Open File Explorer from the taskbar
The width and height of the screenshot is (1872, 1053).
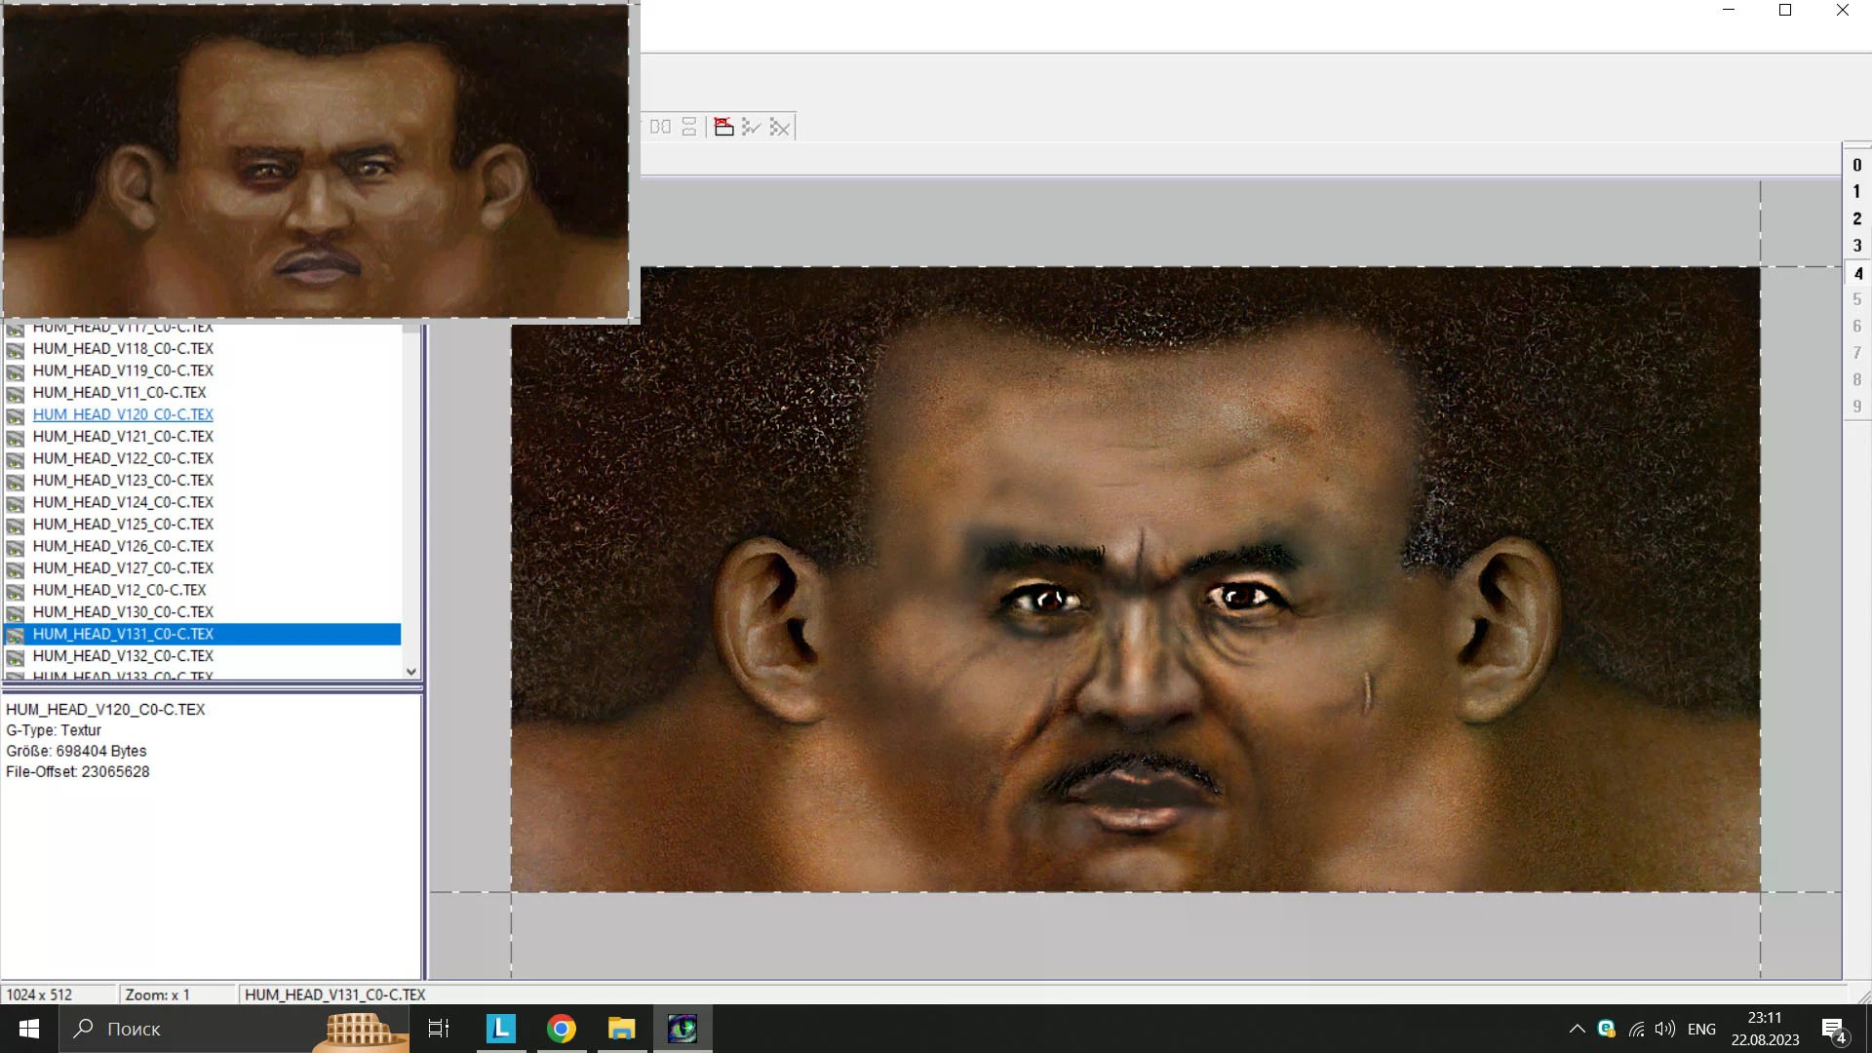coord(621,1029)
